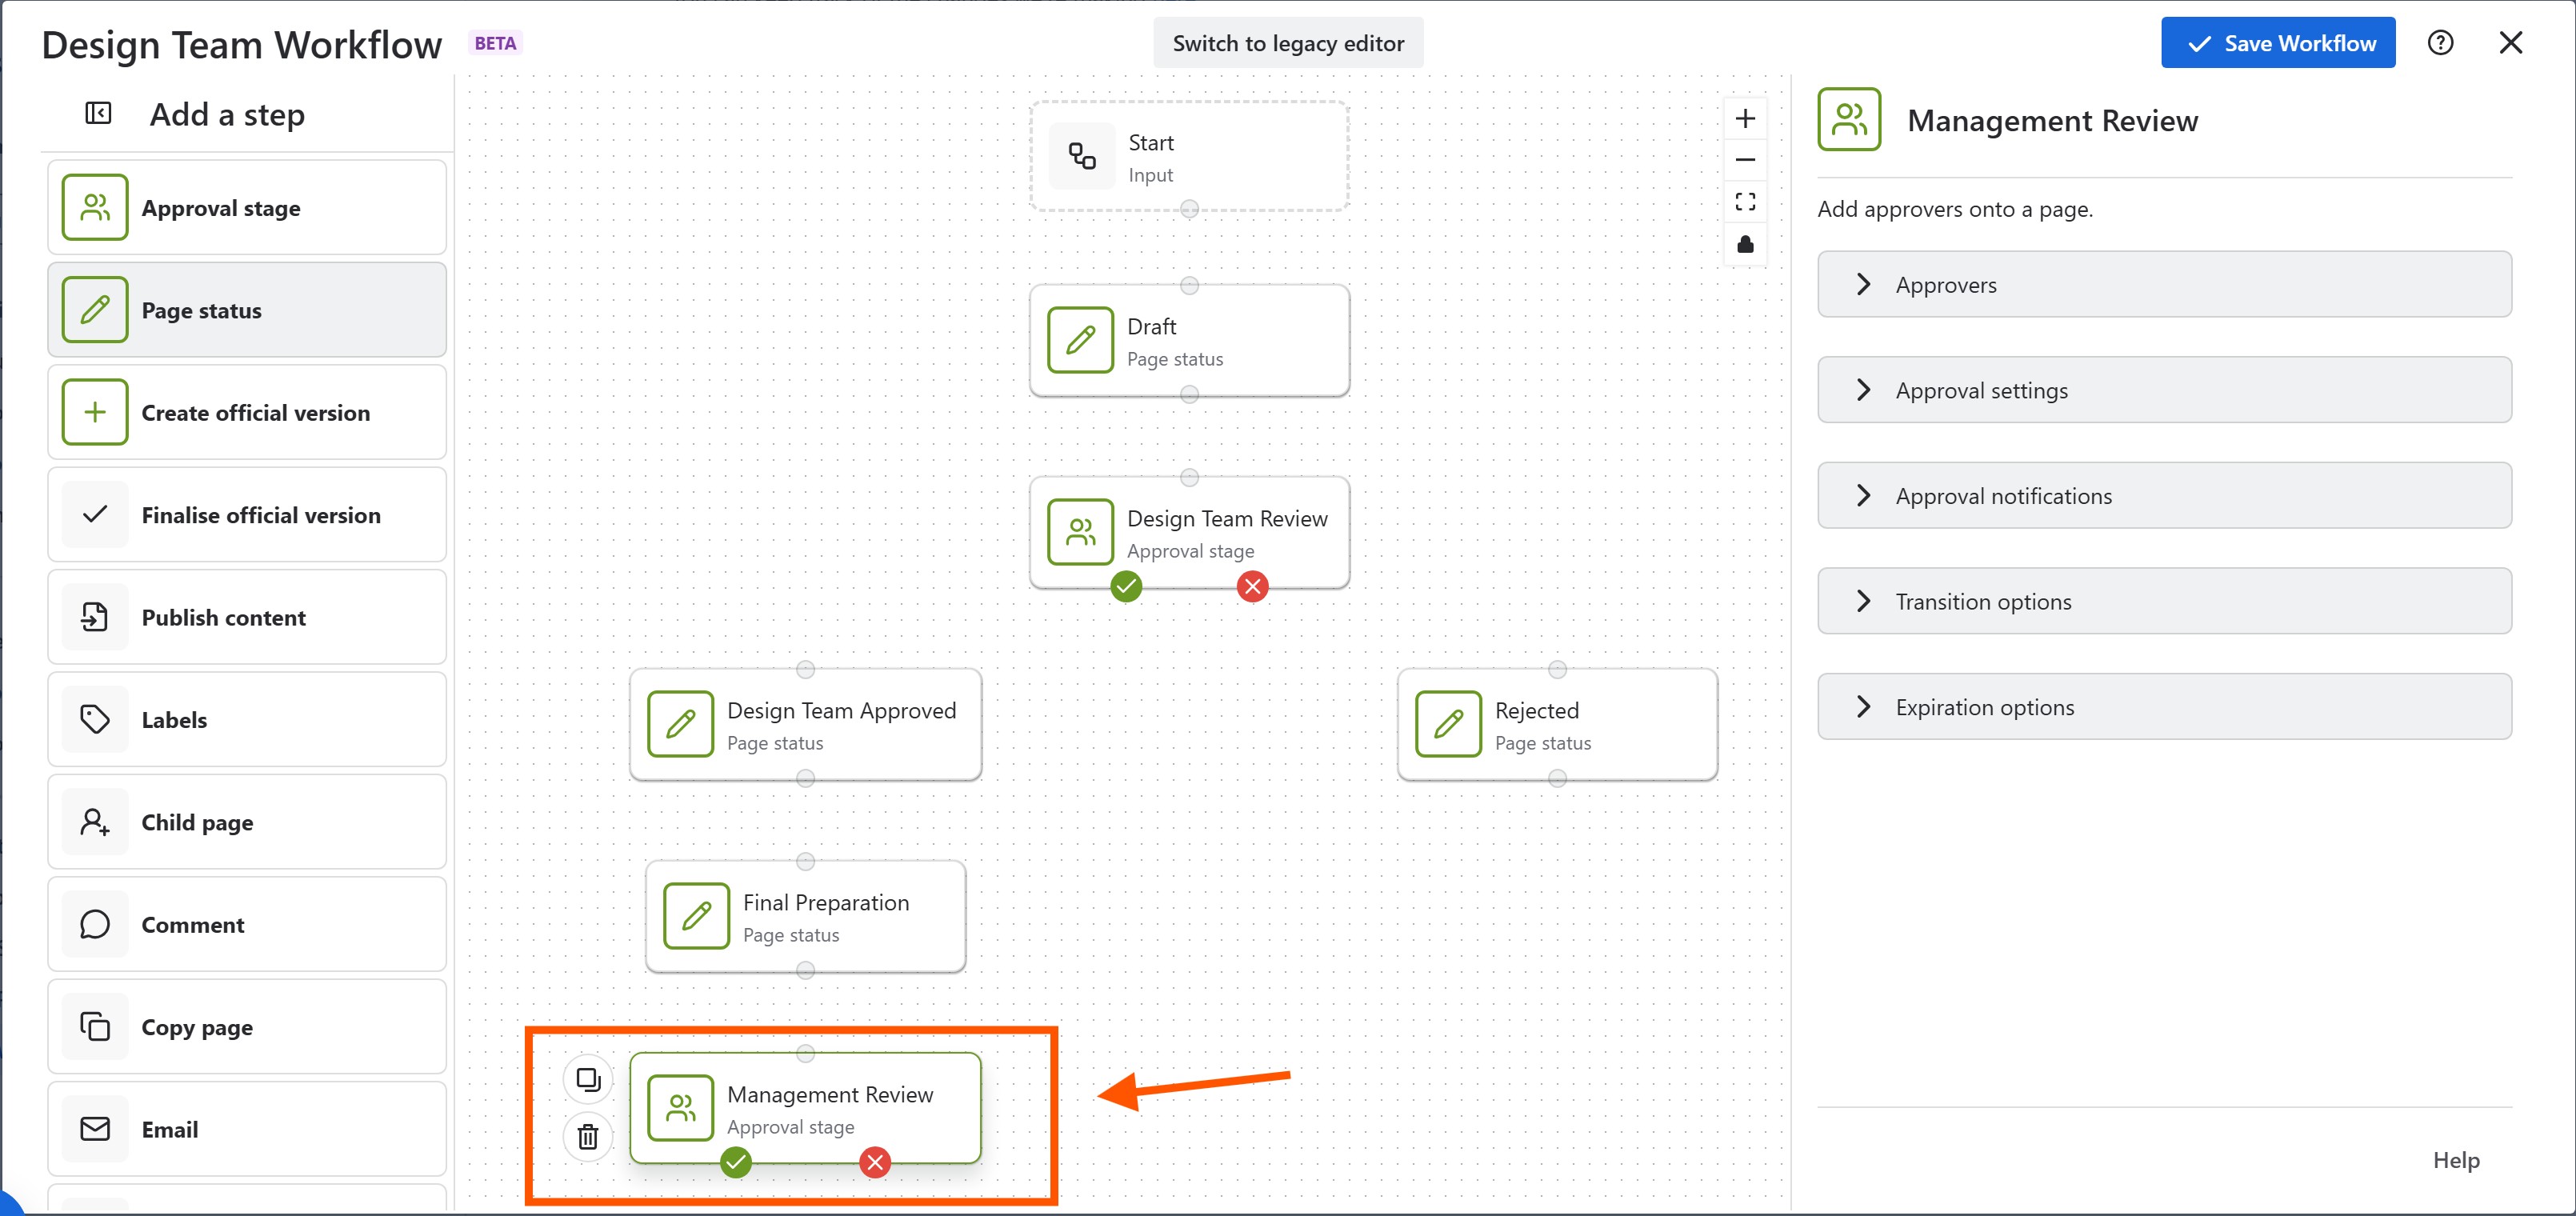
Task: Click the zoom in plus icon on canvas
Action: click(1745, 118)
